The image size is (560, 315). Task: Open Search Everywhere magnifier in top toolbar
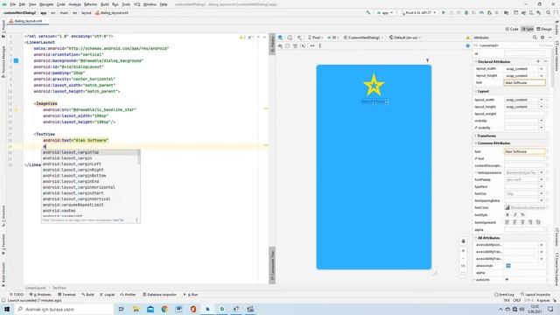[x=549, y=13]
